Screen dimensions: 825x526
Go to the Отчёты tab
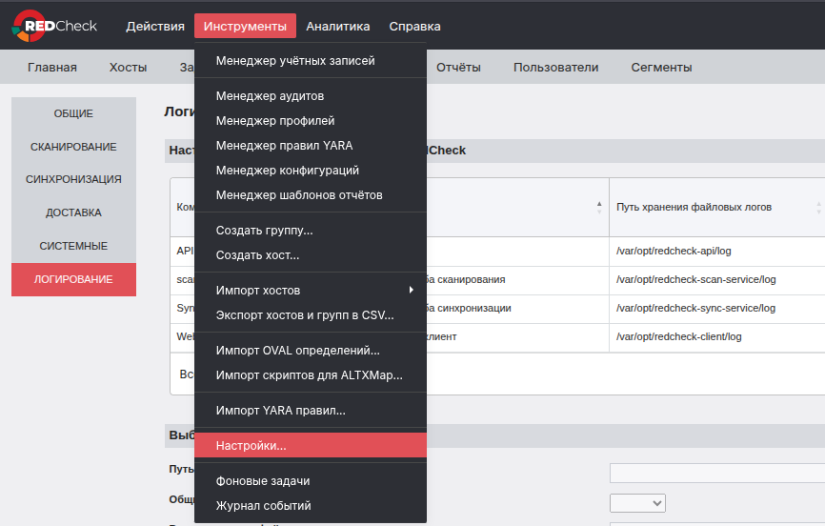click(458, 68)
